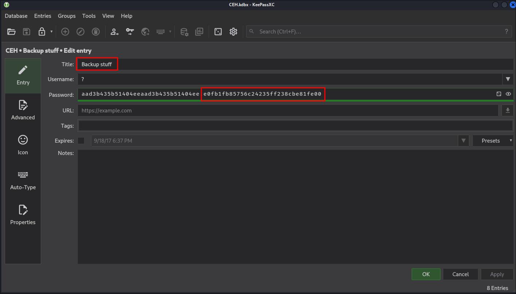Click the Perform Auto-Type keyboard icon

click(x=161, y=32)
